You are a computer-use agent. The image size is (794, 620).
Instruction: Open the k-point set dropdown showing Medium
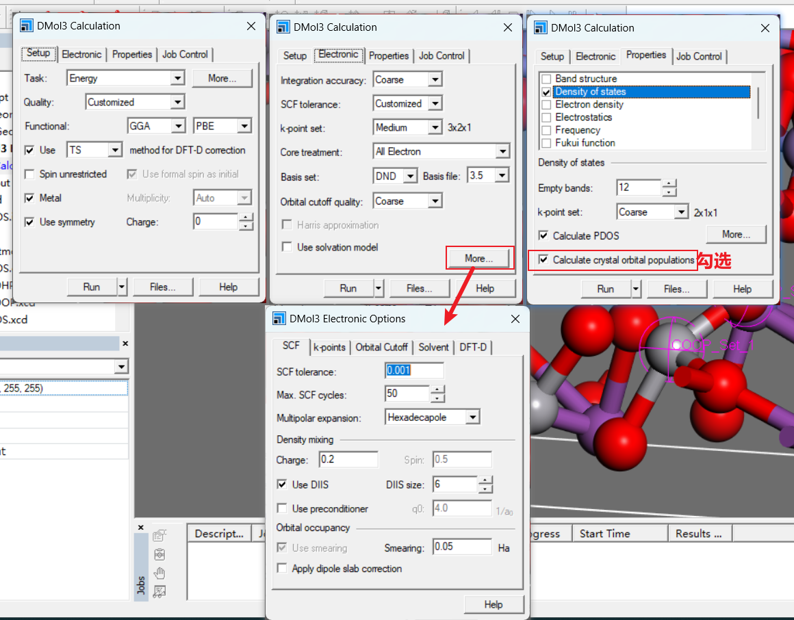point(435,127)
